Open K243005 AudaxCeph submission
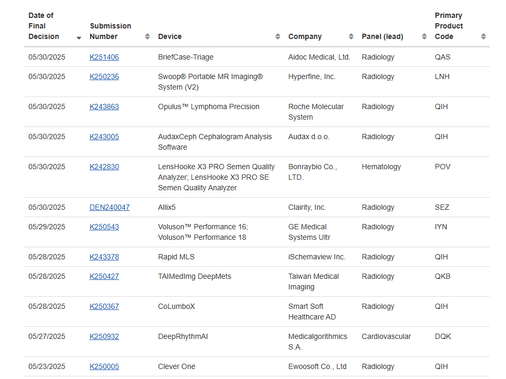 pos(104,137)
